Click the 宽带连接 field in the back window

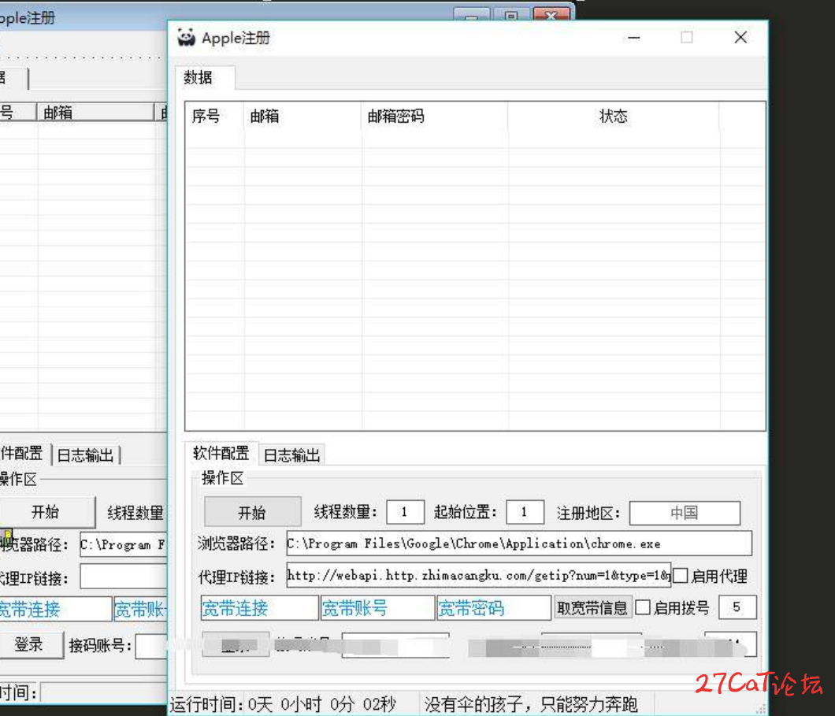click(55, 610)
